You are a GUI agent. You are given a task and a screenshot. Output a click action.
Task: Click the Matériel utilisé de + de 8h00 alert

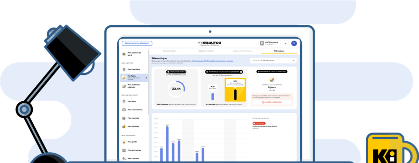265,126
